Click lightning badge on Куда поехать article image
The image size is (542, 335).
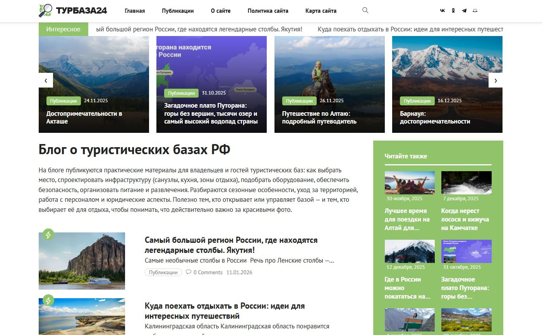pos(48,300)
